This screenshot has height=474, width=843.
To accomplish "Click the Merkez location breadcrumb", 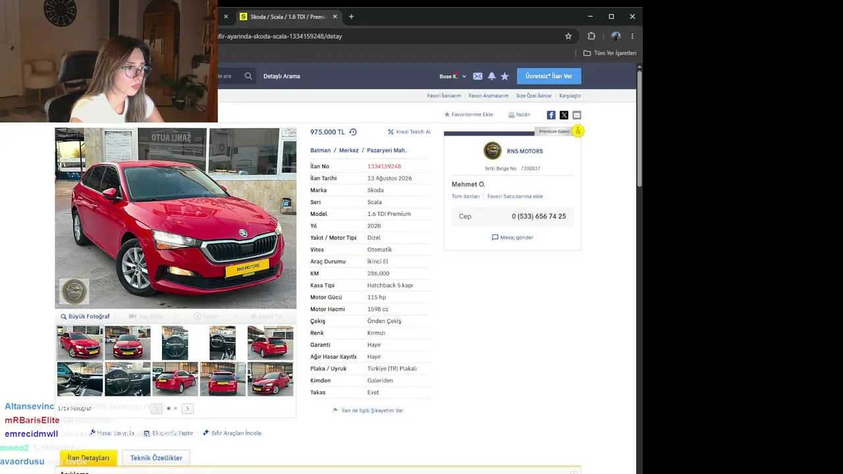I will (x=349, y=150).
